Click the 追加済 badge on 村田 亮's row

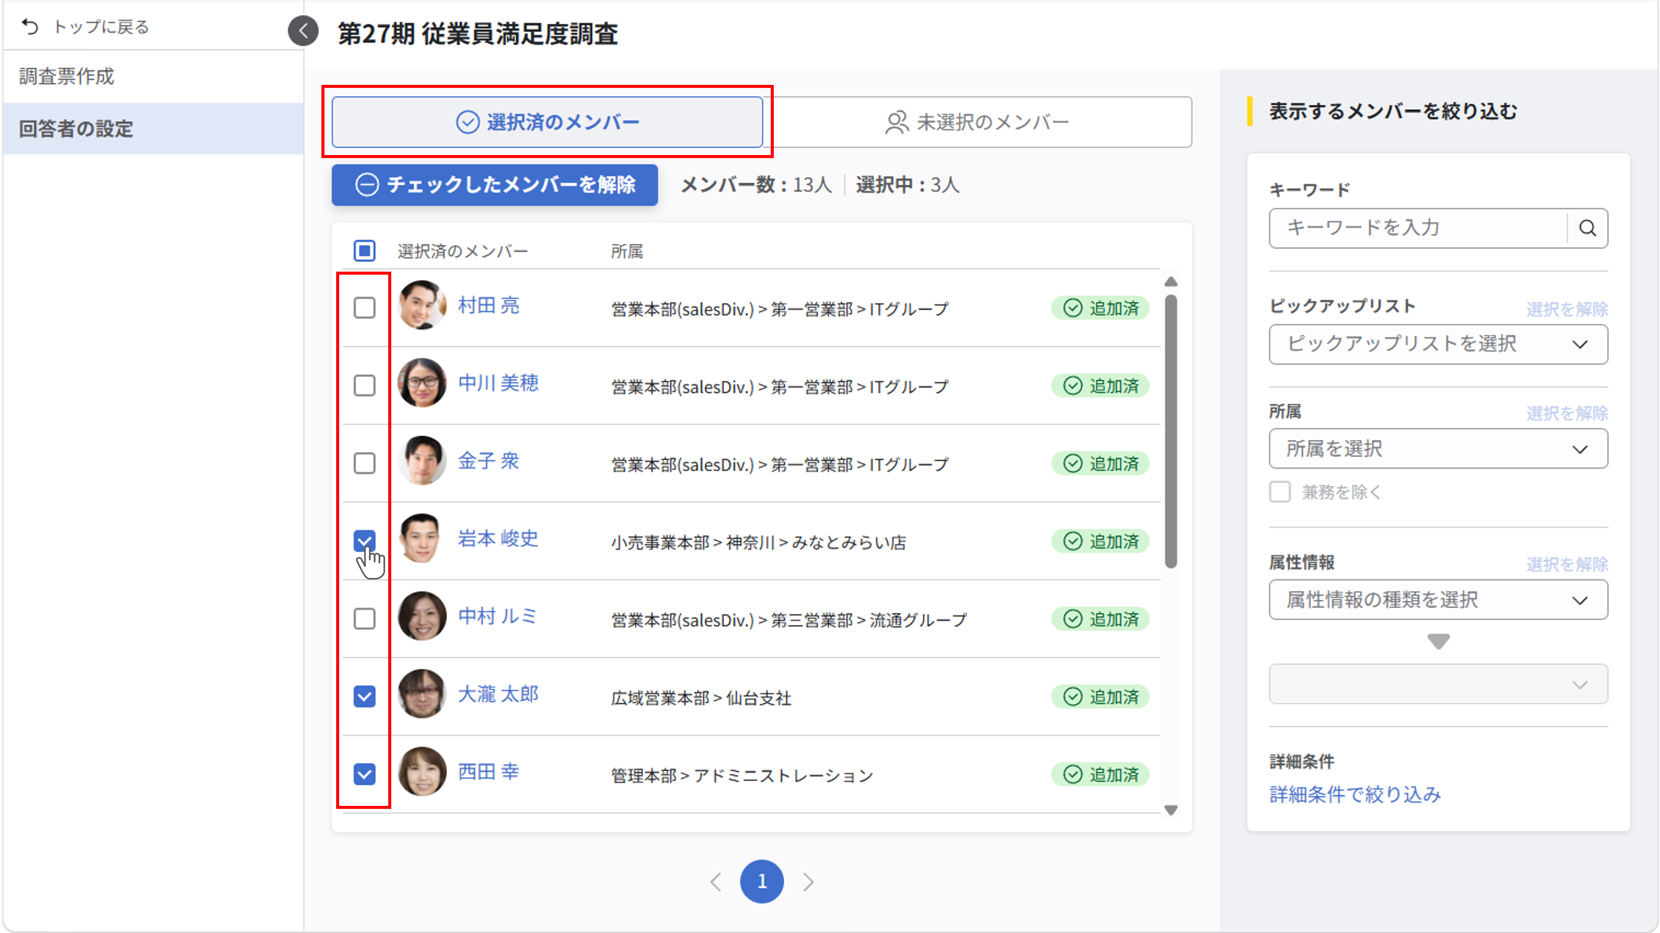pos(1100,308)
